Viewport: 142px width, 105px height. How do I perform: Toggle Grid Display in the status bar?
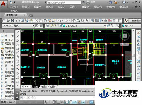tap(54, 102)
